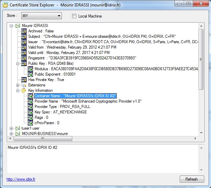Image resolution: width=211 pixels, height=188 pixels.
Task: Select the Extensions tree row
Action: 37,85
